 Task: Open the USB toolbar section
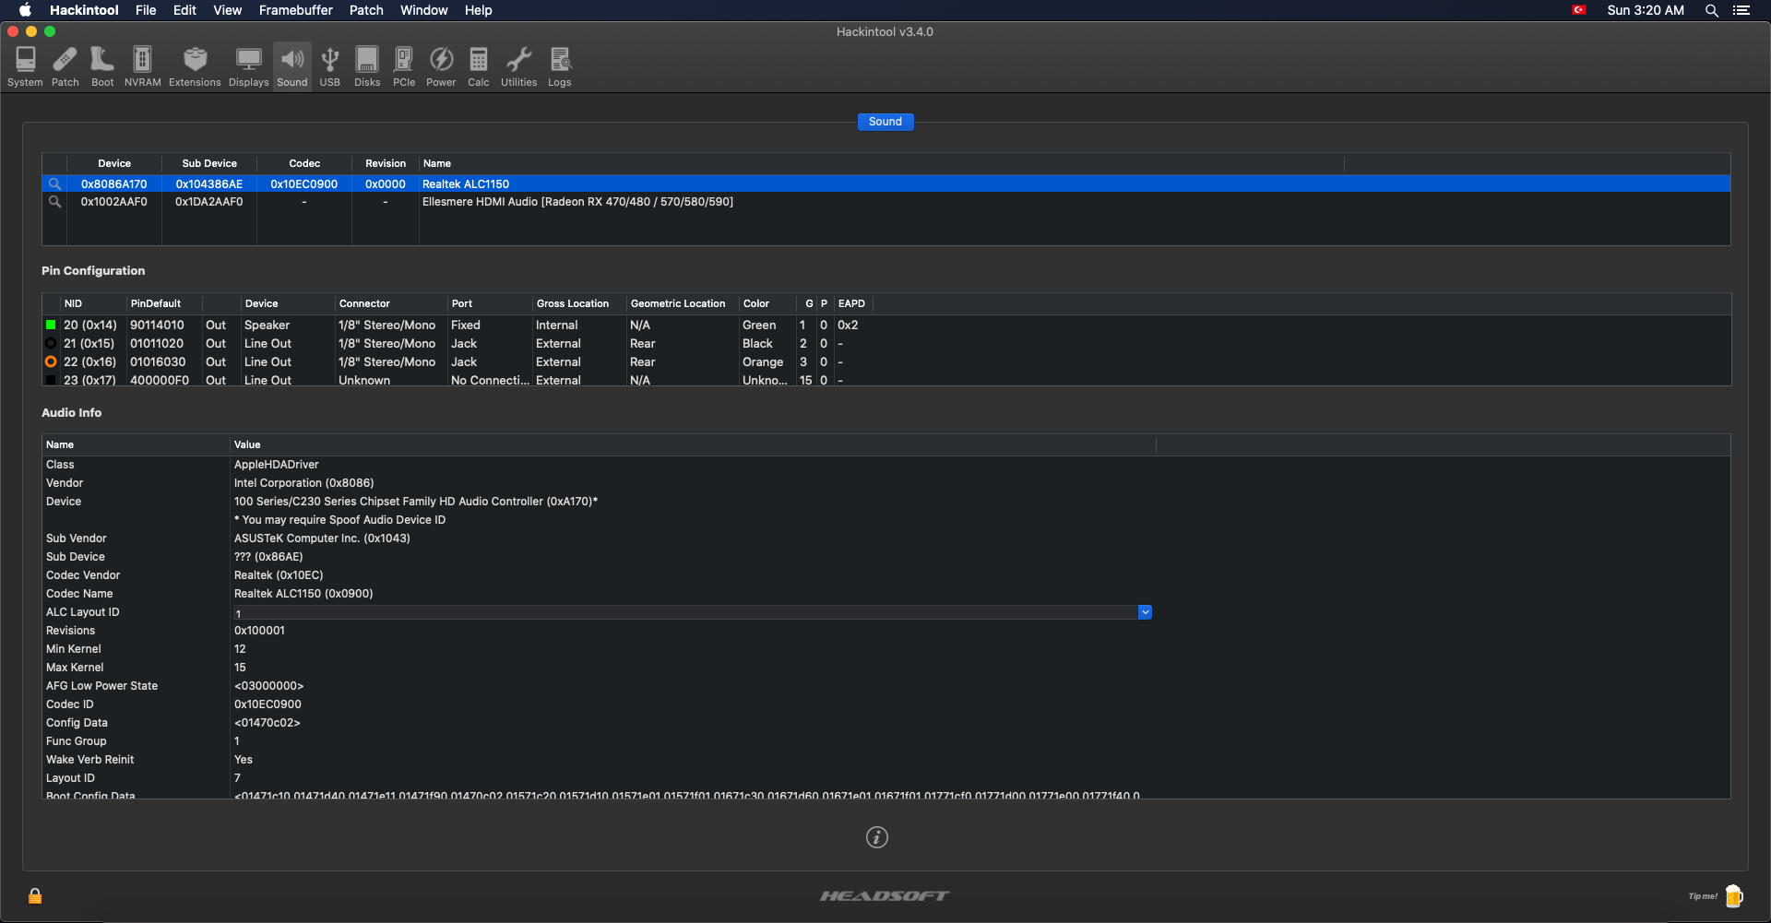[x=329, y=65]
